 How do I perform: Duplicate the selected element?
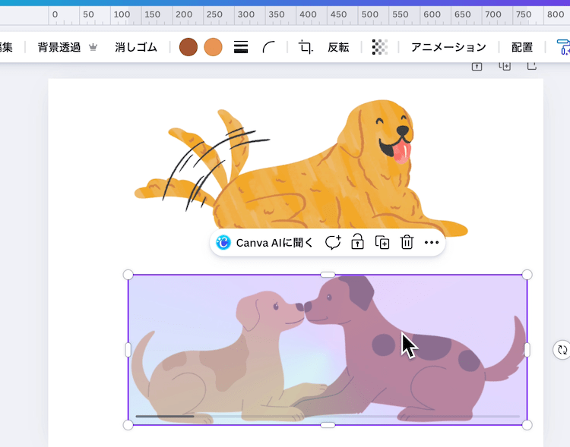tap(382, 243)
